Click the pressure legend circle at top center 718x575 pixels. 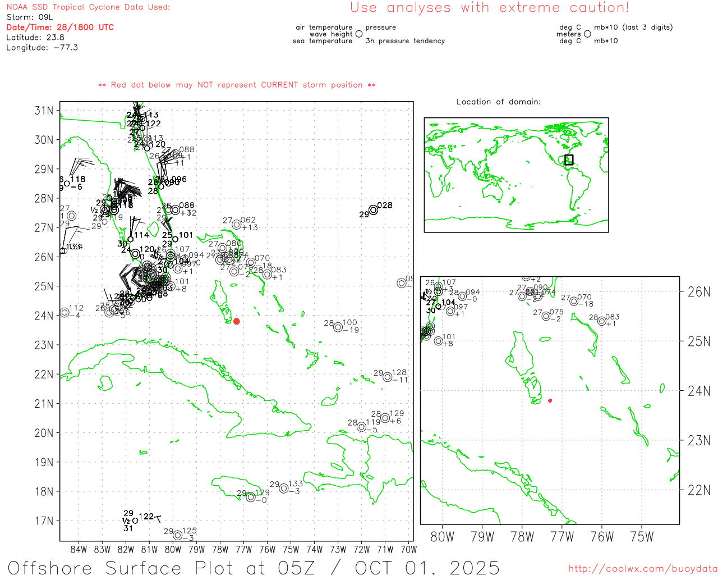tap(359, 34)
